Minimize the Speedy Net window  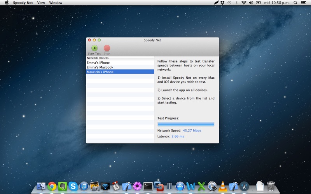(94, 40)
